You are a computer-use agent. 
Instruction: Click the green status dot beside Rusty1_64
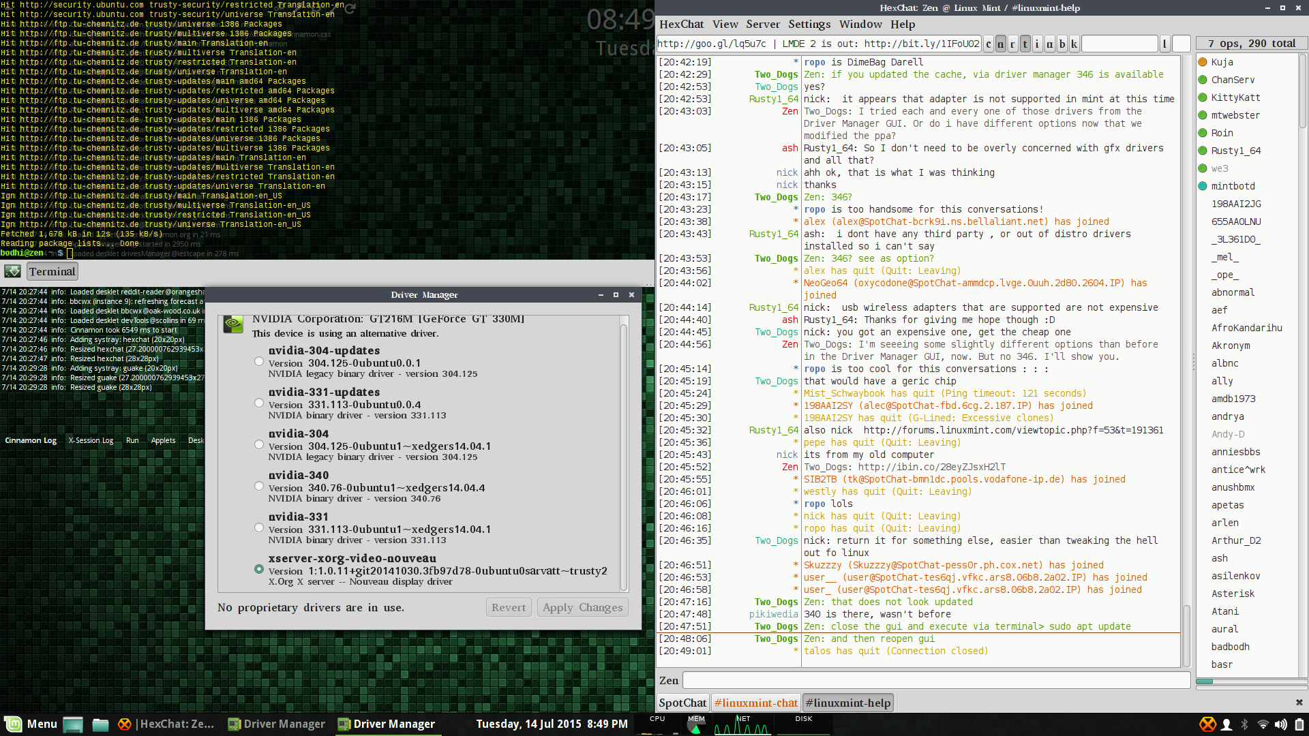(1203, 151)
